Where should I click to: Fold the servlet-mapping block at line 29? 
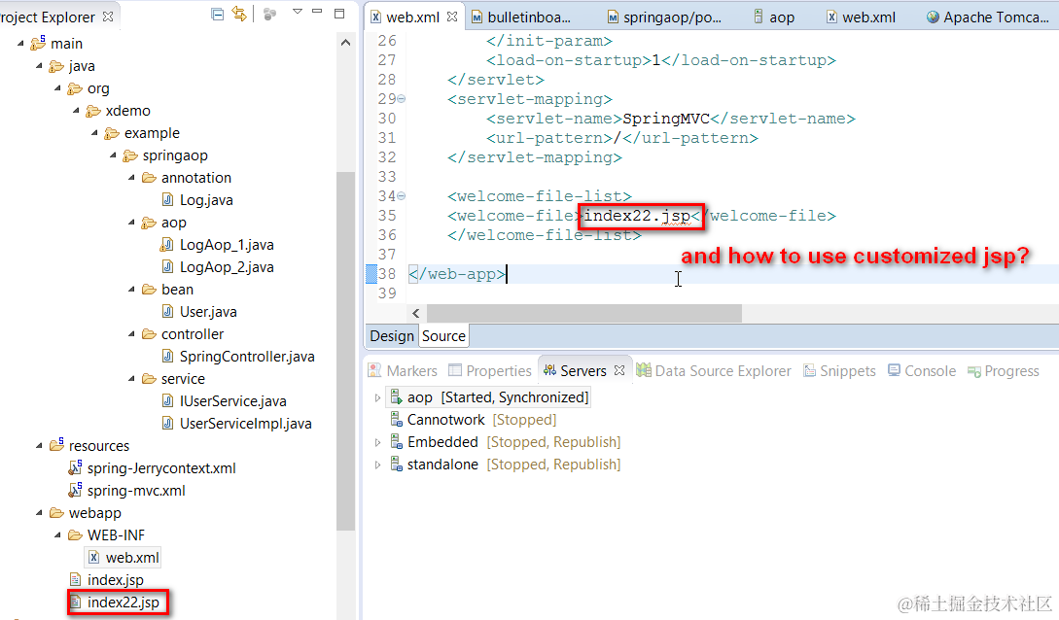click(x=402, y=99)
